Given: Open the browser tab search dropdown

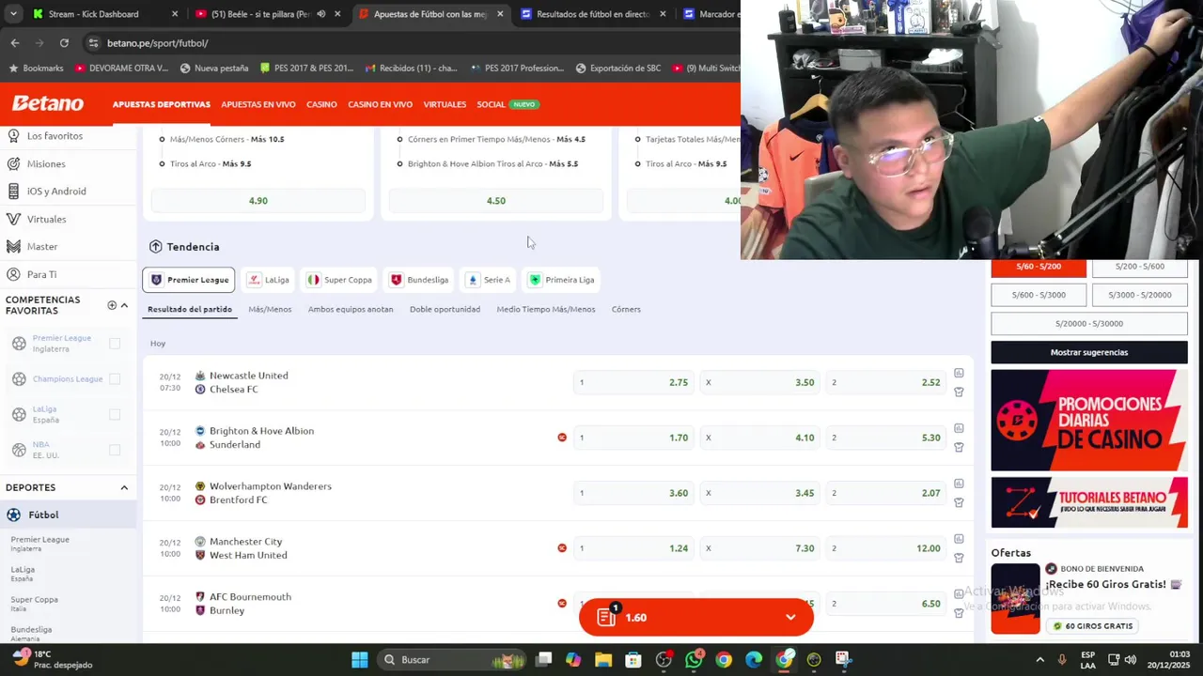Looking at the screenshot, I should (x=13, y=14).
